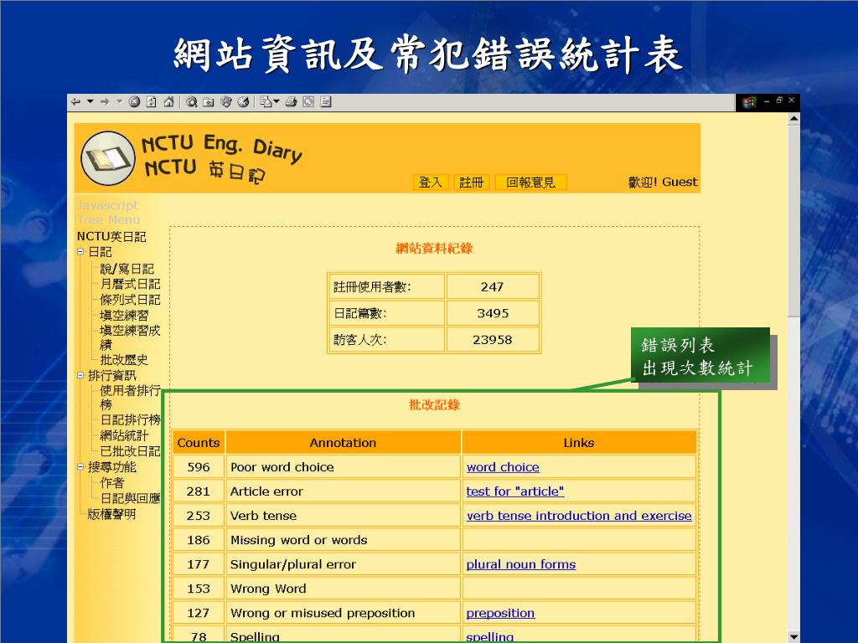Select the "Missing word or words" cell
The image size is (858, 643).
343,540
